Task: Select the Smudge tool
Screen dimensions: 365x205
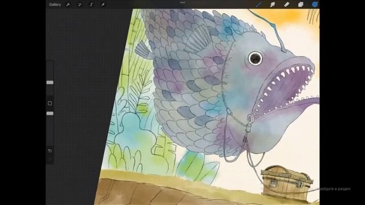Action: [x=273, y=5]
